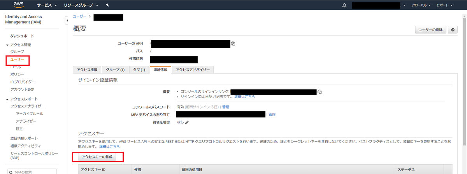Click the IAMの検索 search field
The width and height of the screenshot is (467, 174).
tap(32, 172)
